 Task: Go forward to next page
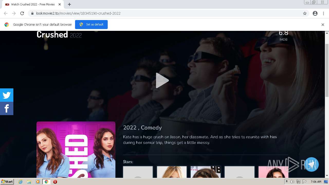[14, 13]
